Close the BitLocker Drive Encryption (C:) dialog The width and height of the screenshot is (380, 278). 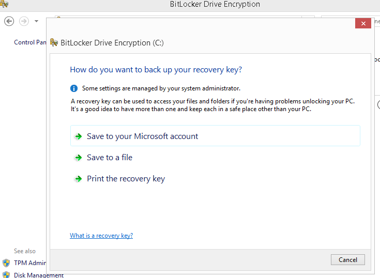(363, 23)
